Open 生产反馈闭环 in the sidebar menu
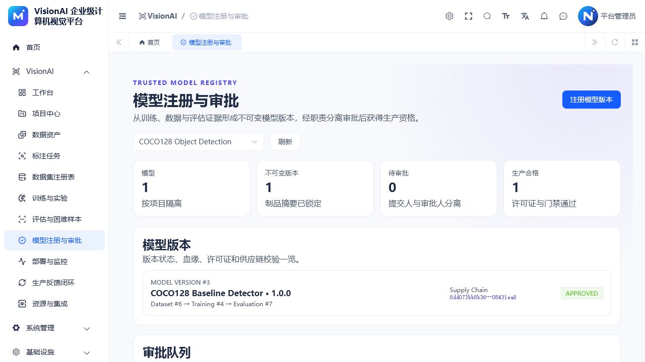This screenshot has width=645, height=362. 54,283
